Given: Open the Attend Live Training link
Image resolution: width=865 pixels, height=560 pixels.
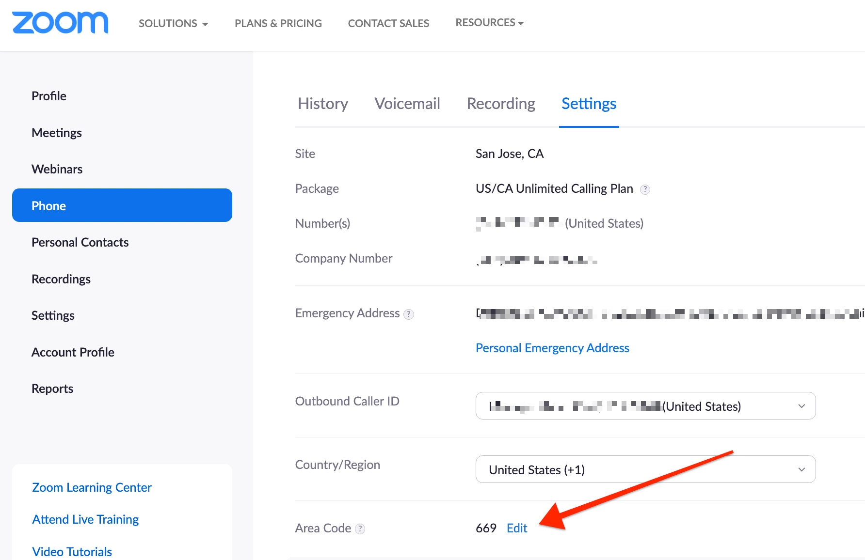Looking at the screenshot, I should [85, 519].
